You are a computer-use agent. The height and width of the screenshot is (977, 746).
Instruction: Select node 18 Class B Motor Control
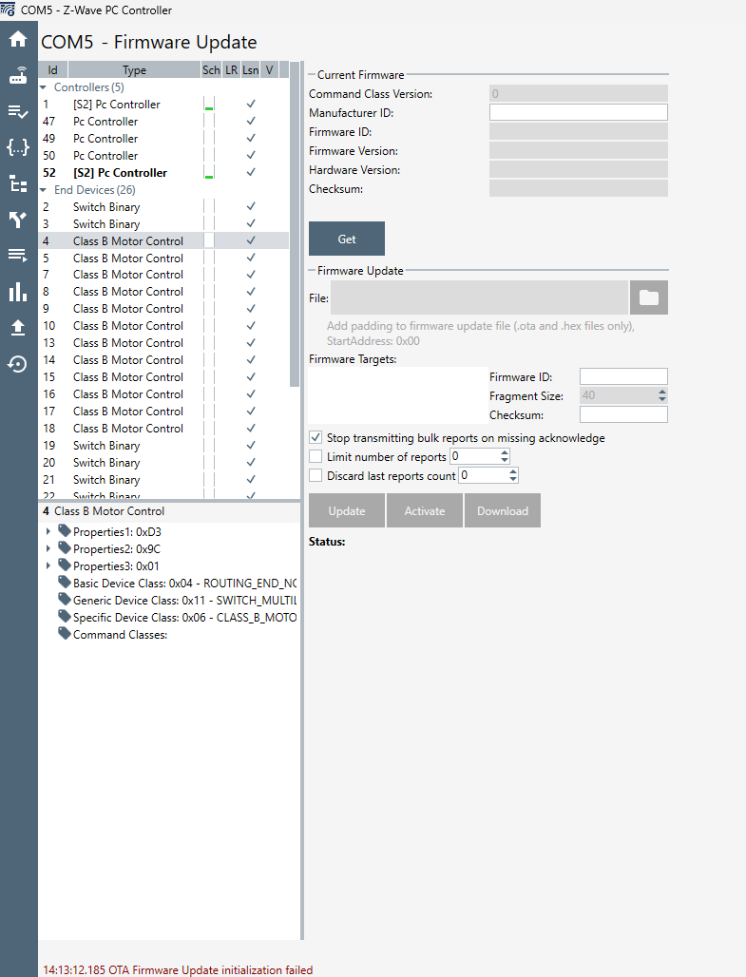[163, 428]
